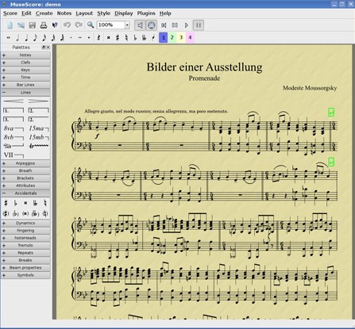This screenshot has width=355, height=329.
Task: Select voice 3 yellow button
Action: point(181,37)
